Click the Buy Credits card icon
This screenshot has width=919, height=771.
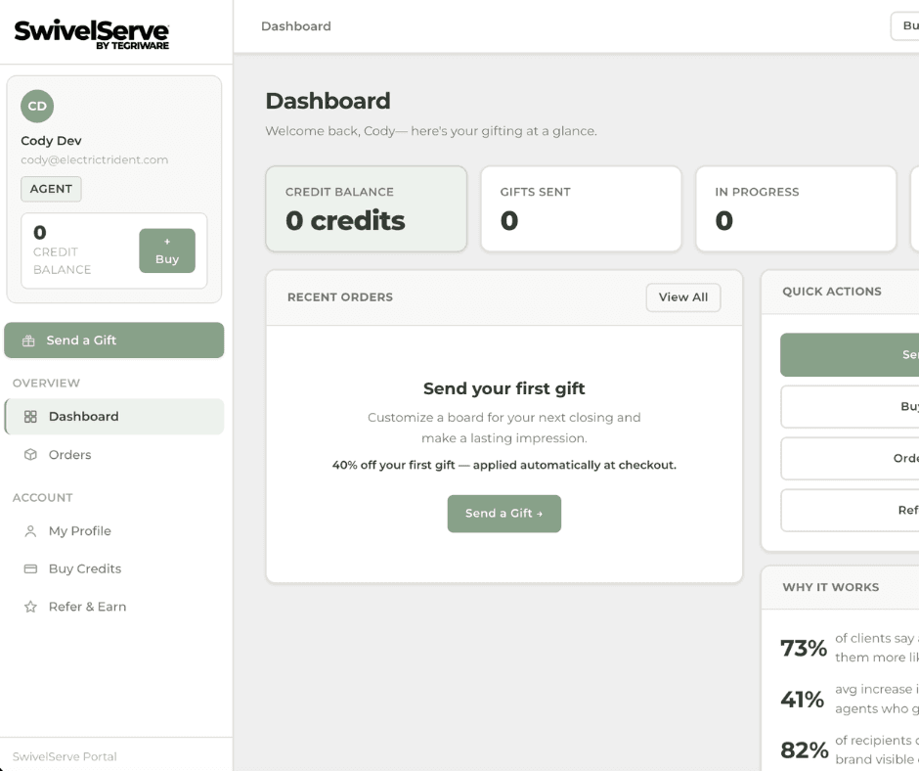tap(30, 568)
